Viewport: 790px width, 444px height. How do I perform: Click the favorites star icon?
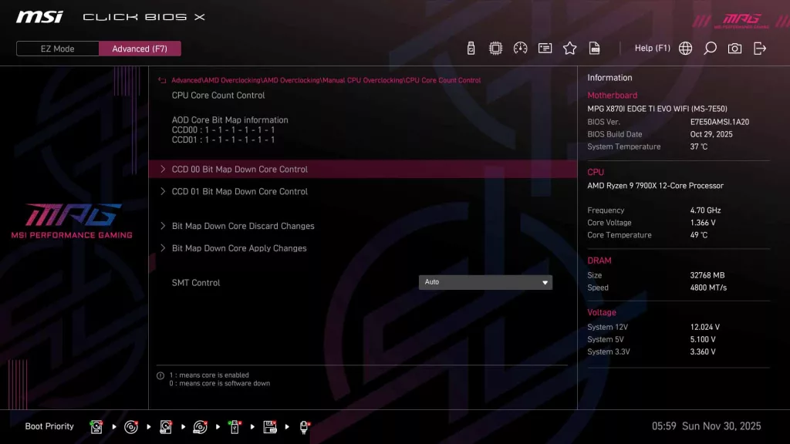[x=569, y=48]
